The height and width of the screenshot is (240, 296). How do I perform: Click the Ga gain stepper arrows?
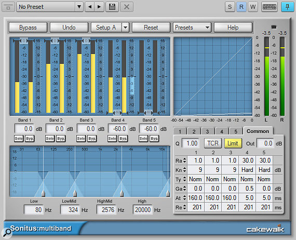pos(185,189)
